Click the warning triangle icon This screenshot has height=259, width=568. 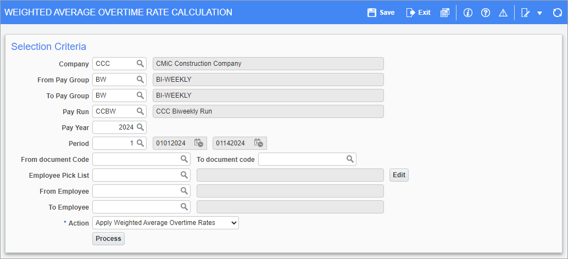click(x=503, y=13)
